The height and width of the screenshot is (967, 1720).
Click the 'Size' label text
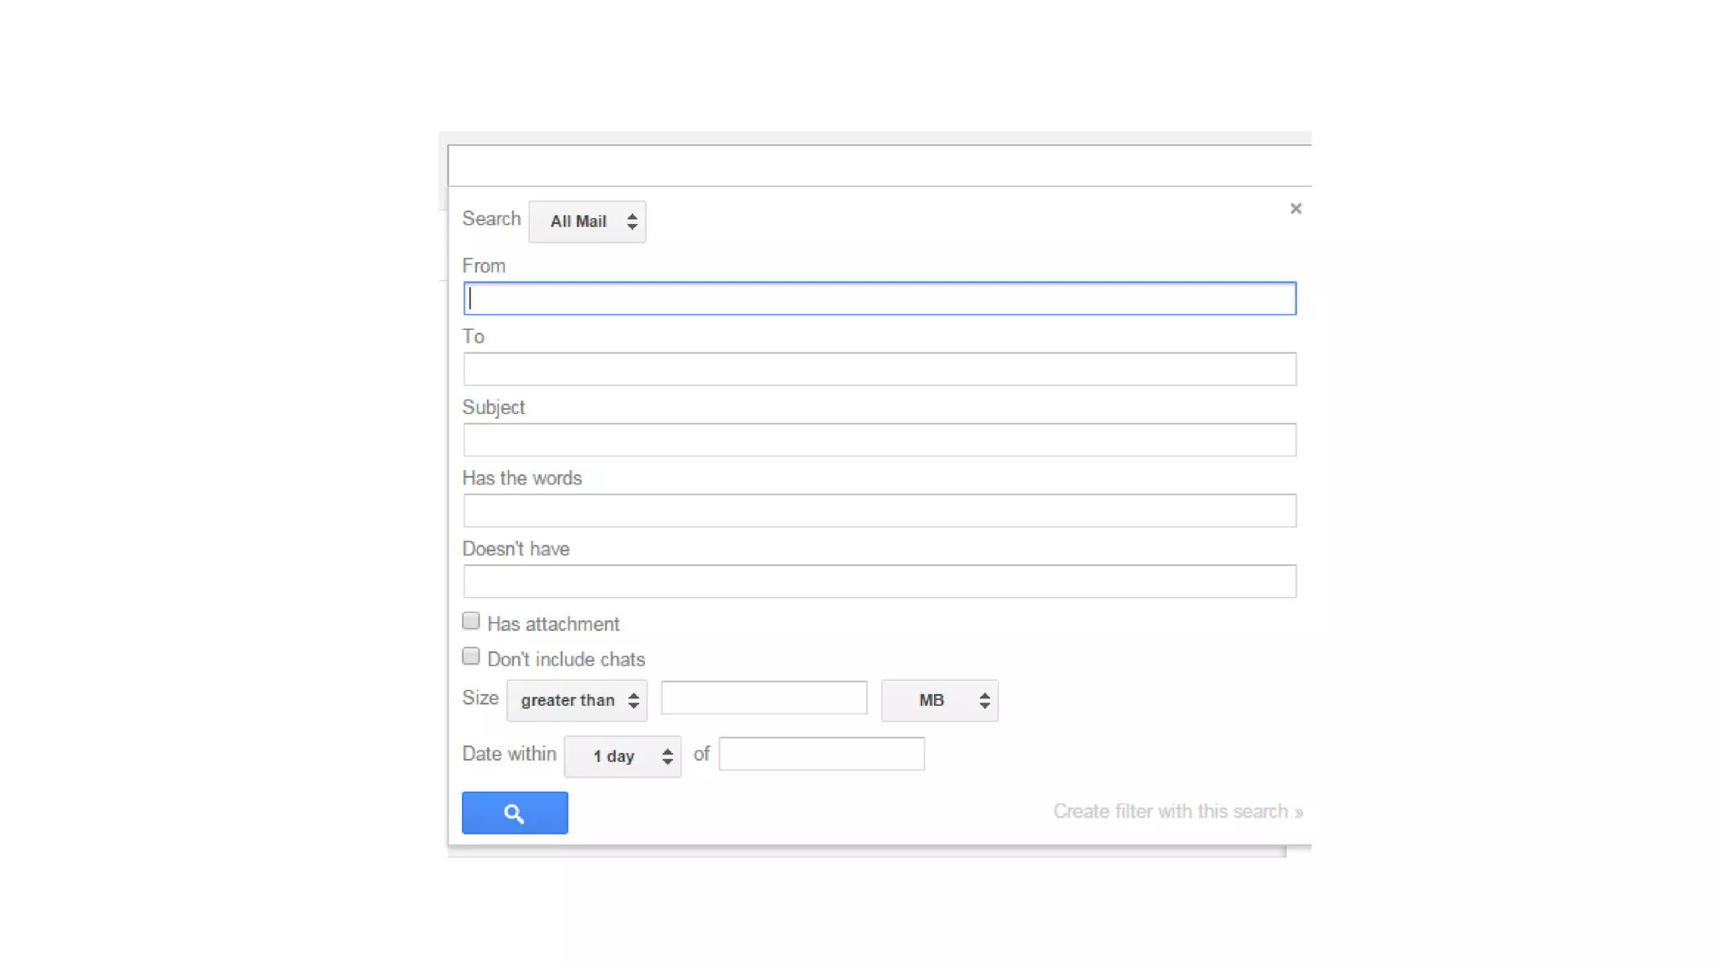(x=480, y=698)
